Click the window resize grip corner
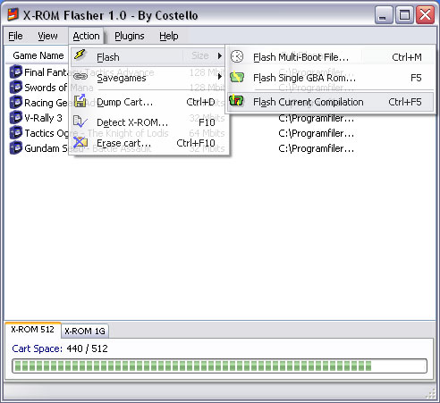440x403 pixels. pyautogui.click(x=430, y=393)
